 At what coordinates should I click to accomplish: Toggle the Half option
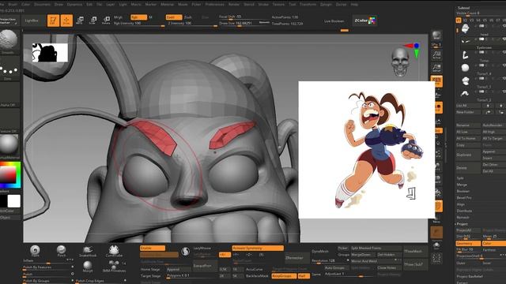coord(304,275)
